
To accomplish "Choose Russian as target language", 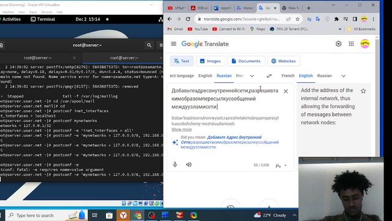I will (x=325, y=76).
